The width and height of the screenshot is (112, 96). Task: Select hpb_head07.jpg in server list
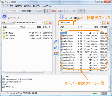[x=67, y=57]
